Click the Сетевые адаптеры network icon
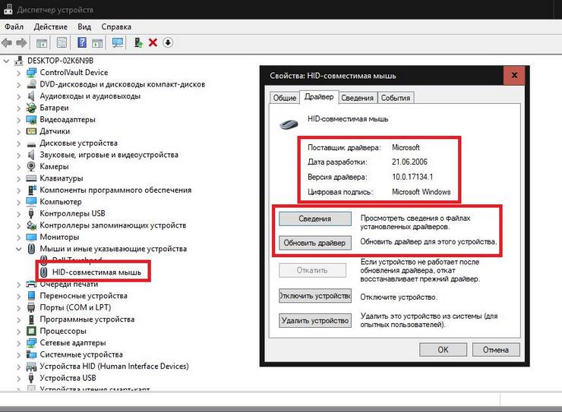The height and width of the screenshot is (412, 562). 32,342
